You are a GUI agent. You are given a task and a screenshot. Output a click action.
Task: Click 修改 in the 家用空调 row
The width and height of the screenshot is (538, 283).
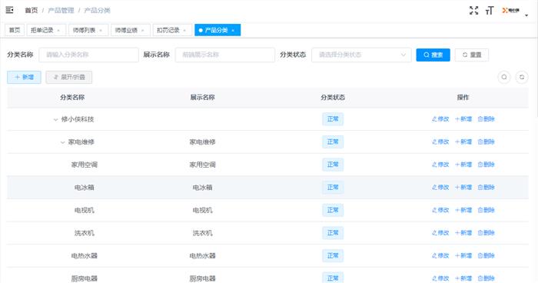coord(440,165)
